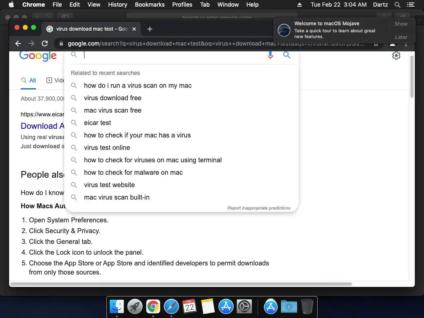Open the App Store dock icon beside Notes
The height and width of the screenshot is (318, 424).
[226, 307]
